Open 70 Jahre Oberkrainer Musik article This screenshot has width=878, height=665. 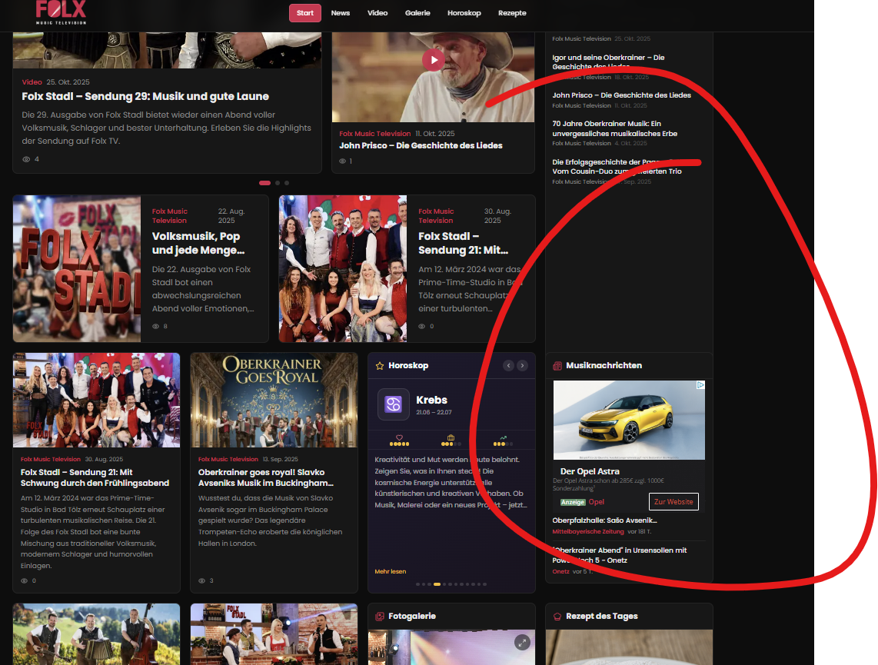click(615, 128)
